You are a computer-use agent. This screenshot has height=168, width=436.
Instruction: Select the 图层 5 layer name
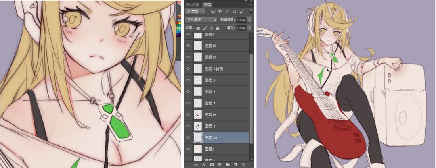pyautogui.click(x=210, y=80)
